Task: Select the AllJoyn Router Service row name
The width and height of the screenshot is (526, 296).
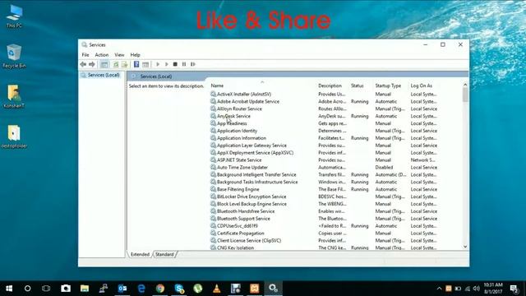Action: tap(239, 109)
